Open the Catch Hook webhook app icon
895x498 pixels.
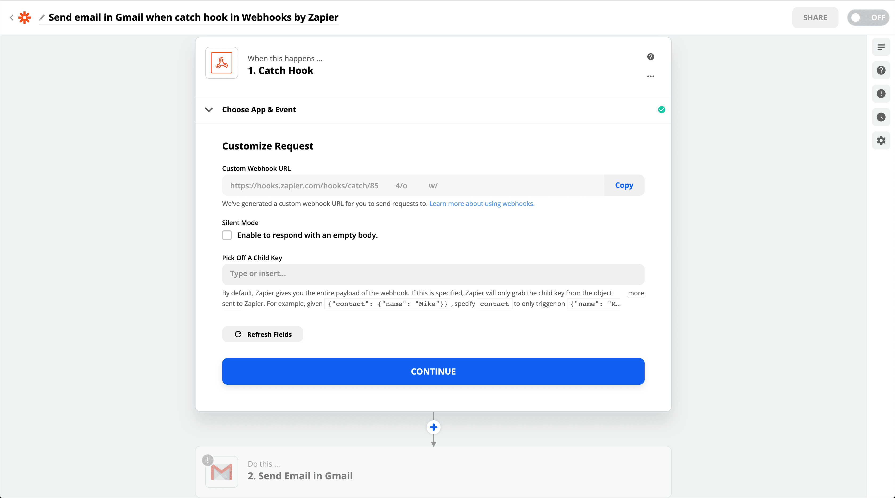tap(221, 63)
